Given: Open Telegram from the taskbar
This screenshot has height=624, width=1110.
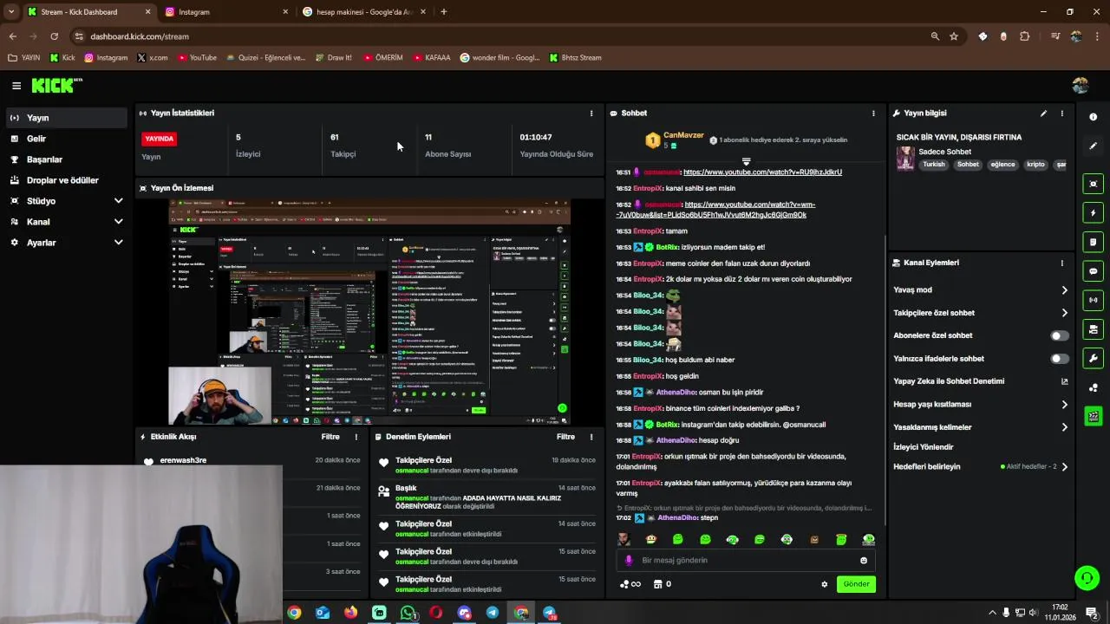Looking at the screenshot, I should pos(493,613).
